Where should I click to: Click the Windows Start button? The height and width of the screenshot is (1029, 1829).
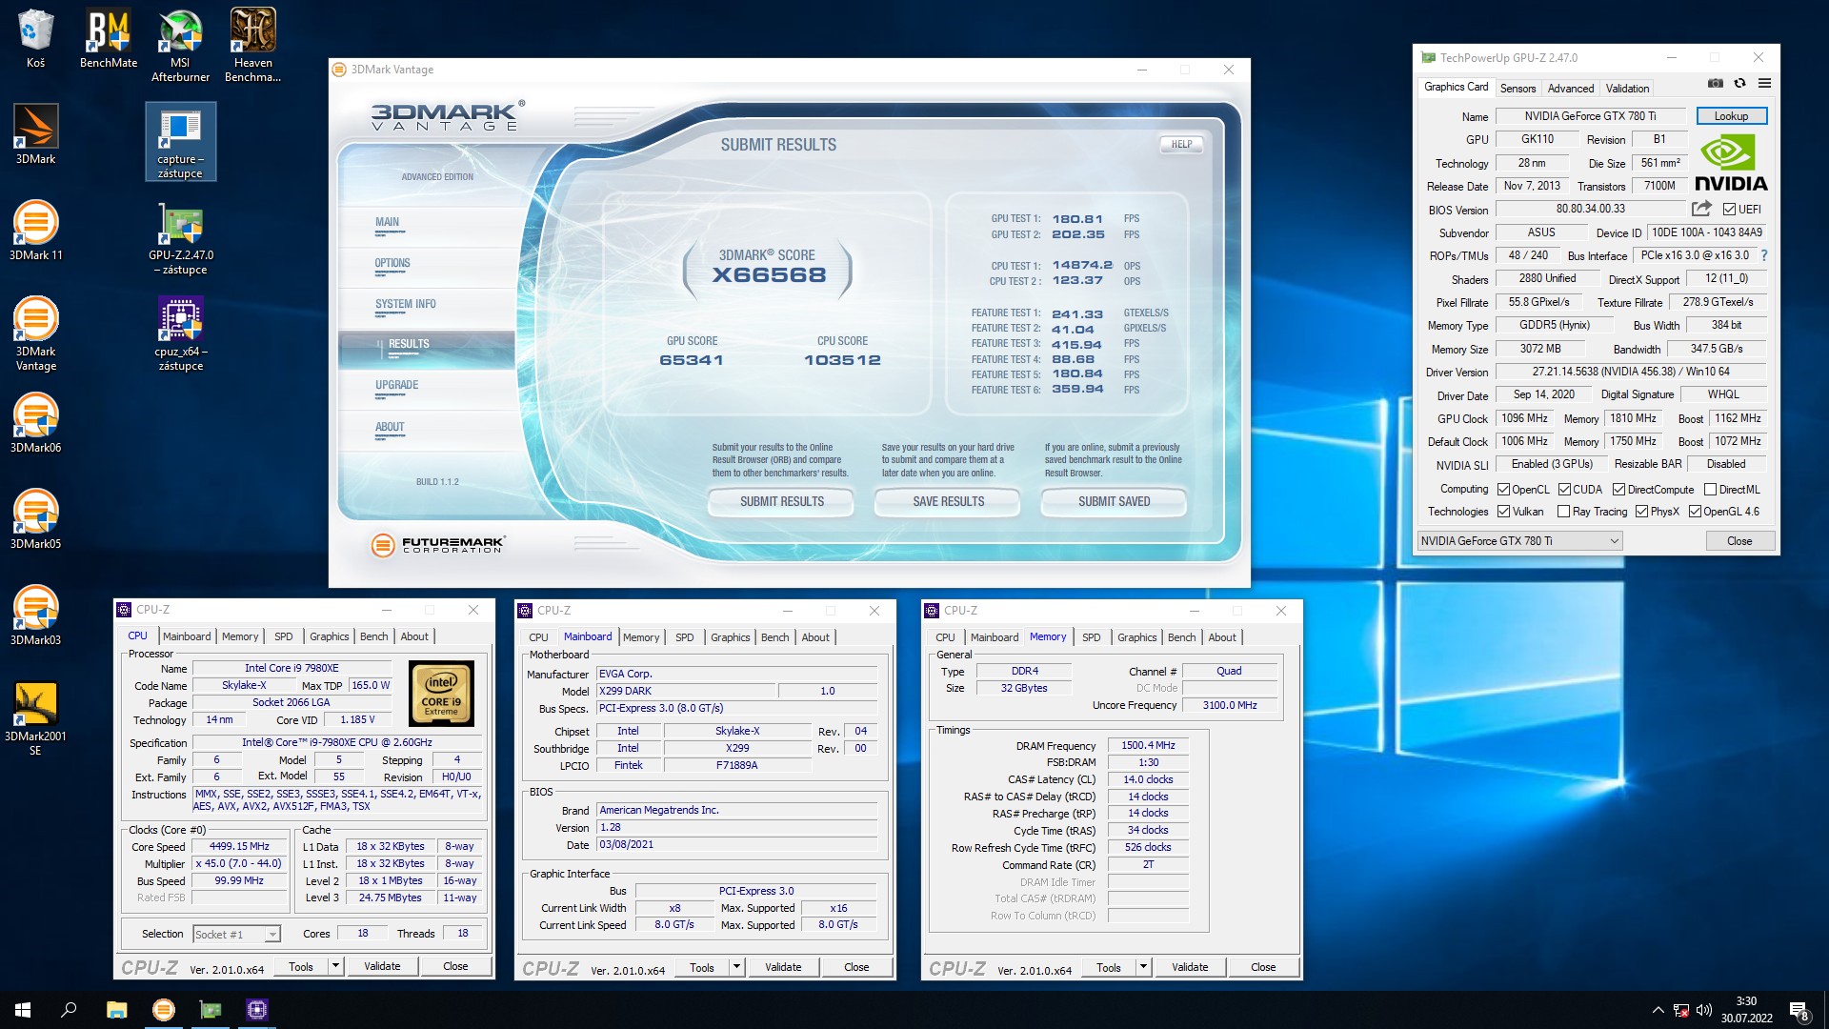(x=23, y=1010)
